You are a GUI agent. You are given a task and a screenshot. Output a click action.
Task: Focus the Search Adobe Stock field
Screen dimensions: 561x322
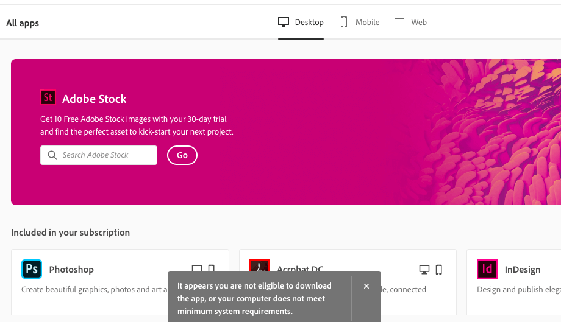99,155
